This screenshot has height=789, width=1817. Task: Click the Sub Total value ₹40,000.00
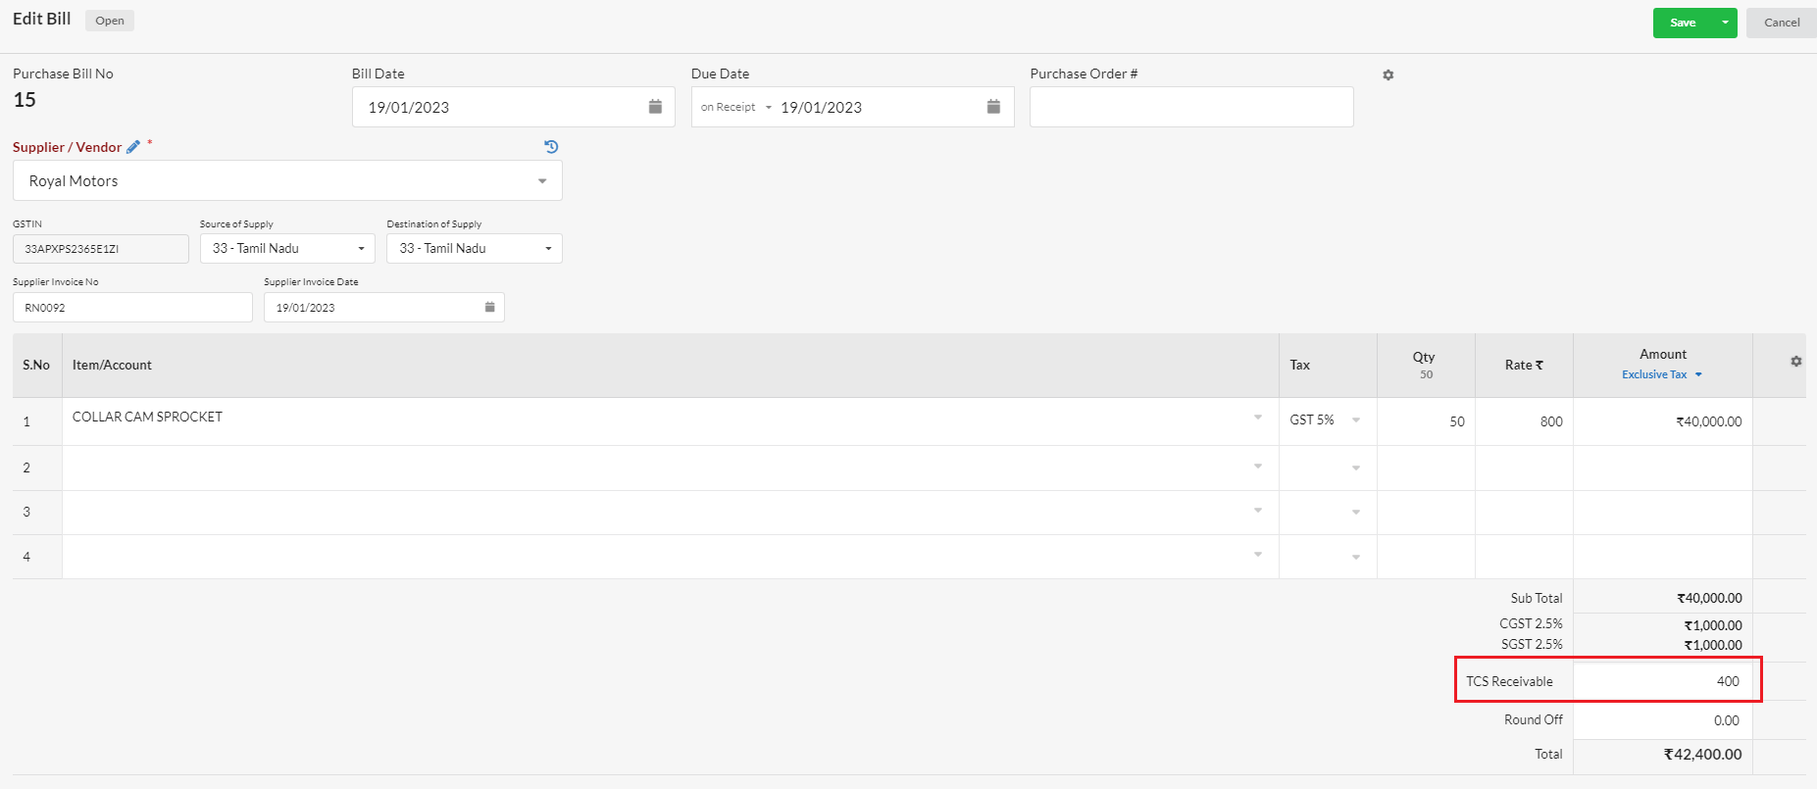point(1709,598)
